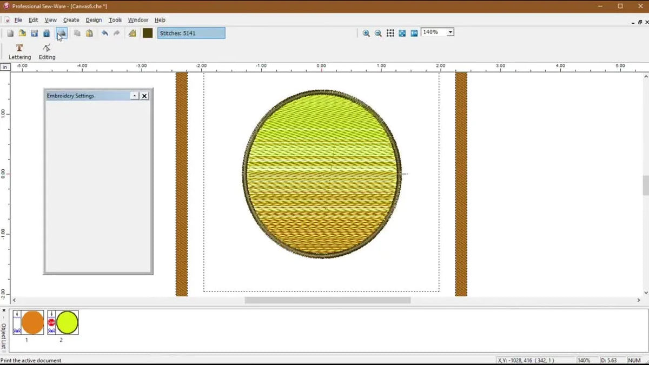Viewport: 649px width, 365px height.
Task: Click the horizontal scrollbar thumb
Action: click(x=327, y=300)
